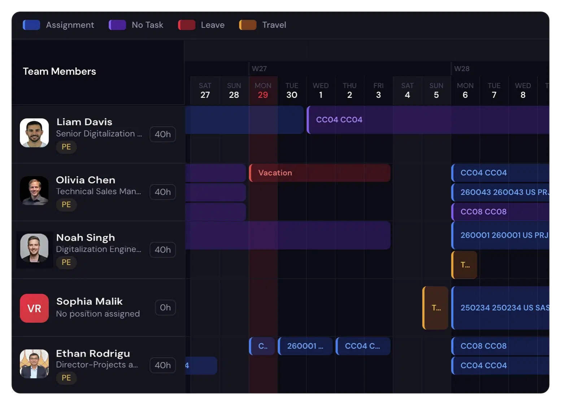Select the MON 29 date header
The image size is (561, 405).
pyautogui.click(x=263, y=91)
